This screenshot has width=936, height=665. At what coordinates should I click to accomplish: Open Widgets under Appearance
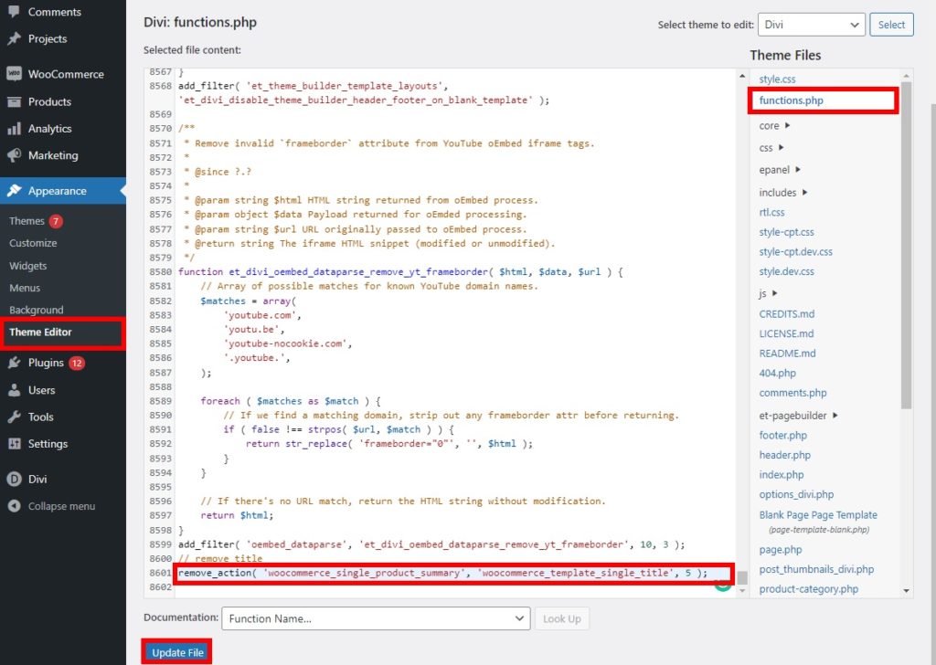pos(27,266)
